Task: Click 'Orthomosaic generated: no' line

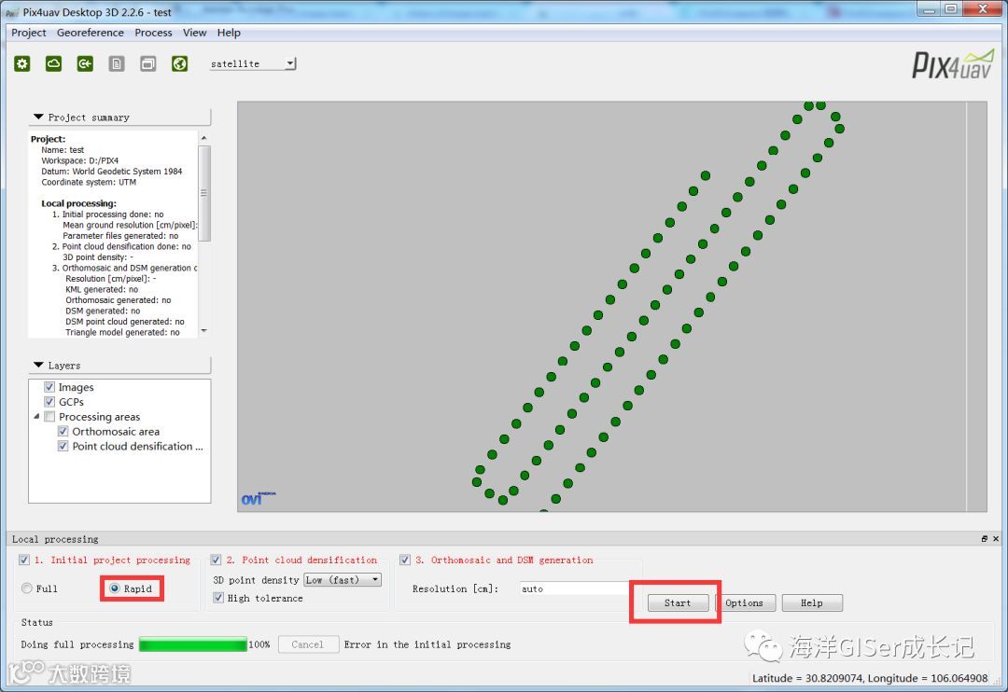Action: click(119, 300)
